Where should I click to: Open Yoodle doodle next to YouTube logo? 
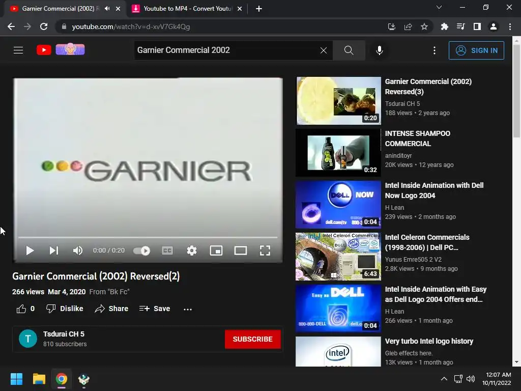[70, 49]
